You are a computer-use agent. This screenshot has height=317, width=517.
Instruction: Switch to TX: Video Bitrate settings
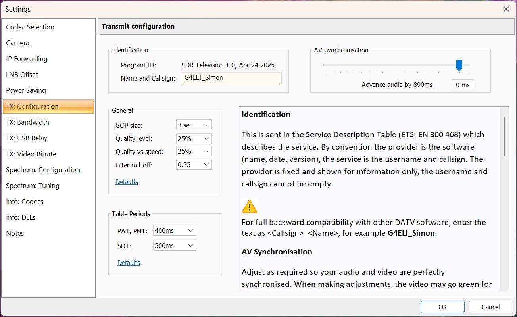pyautogui.click(x=31, y=154)
